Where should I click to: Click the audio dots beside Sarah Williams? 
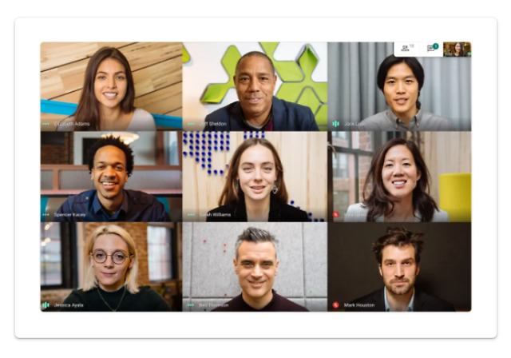[x=191, y=214]
